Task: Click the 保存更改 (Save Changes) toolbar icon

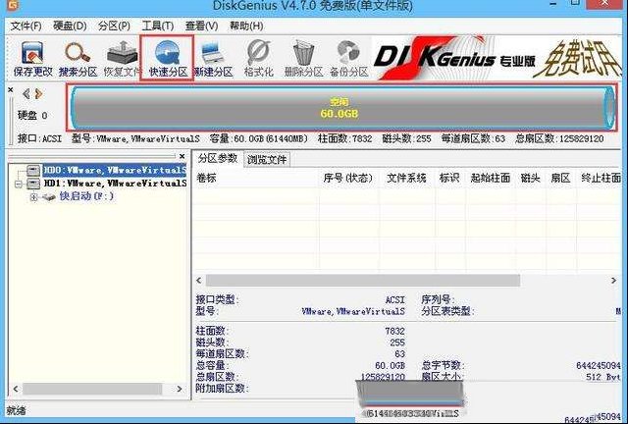Action: tap(32, 59)
